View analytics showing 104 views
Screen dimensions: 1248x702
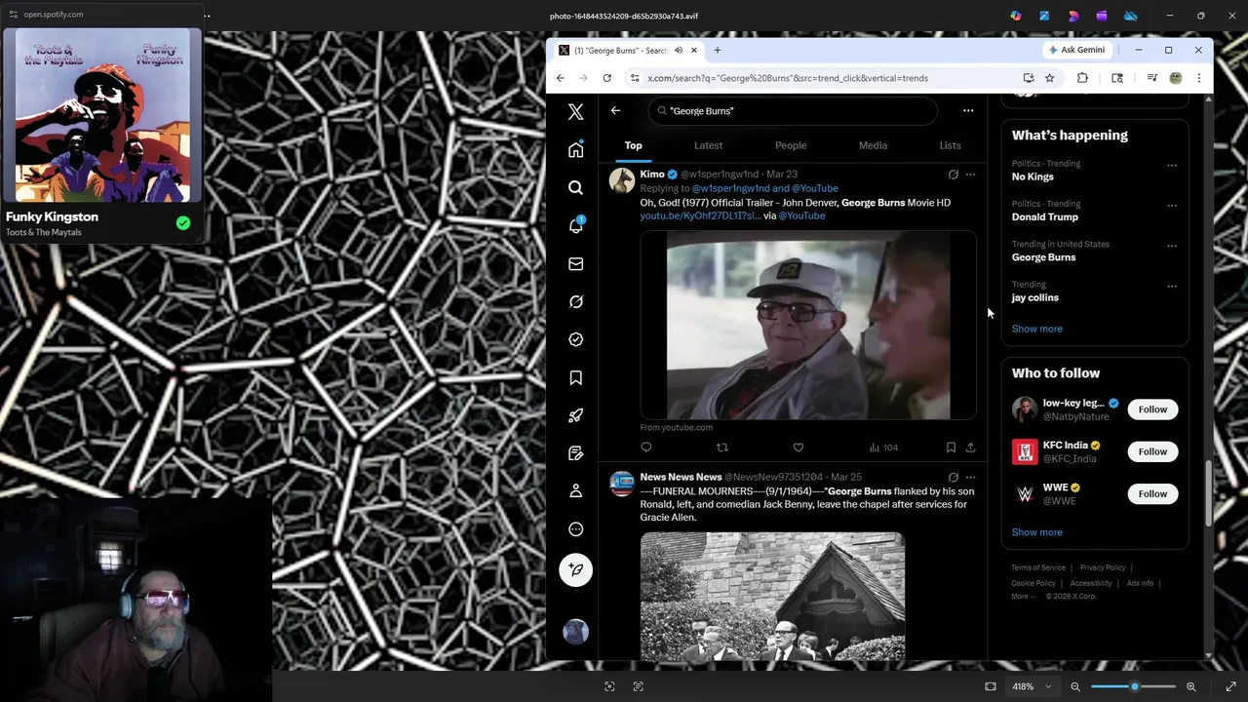[x=883, y=448]
